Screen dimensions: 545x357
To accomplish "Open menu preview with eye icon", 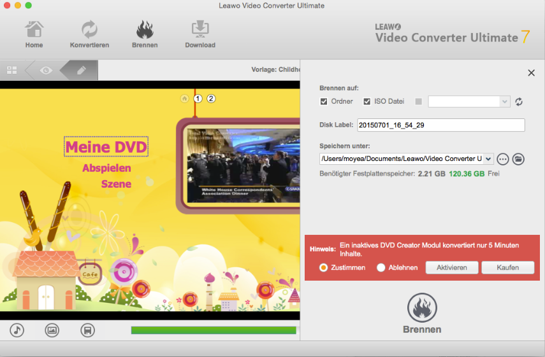I will coord(46,71).
